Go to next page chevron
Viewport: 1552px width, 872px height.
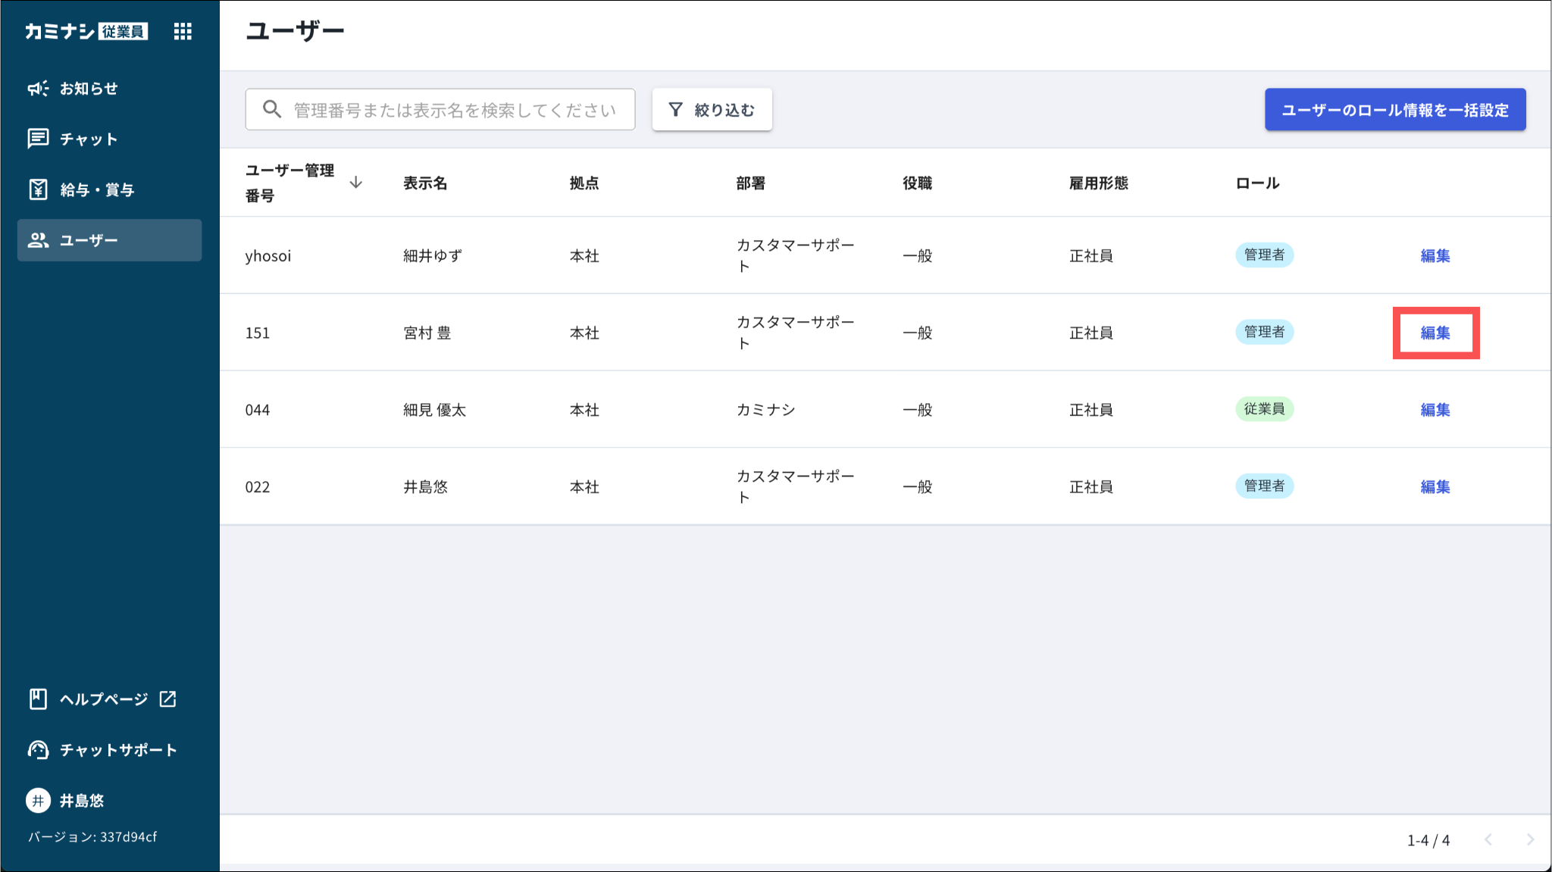(x=1530, y=839)
